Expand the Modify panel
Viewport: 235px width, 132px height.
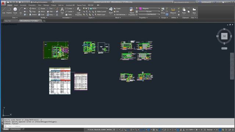click(x=44, y=18)
